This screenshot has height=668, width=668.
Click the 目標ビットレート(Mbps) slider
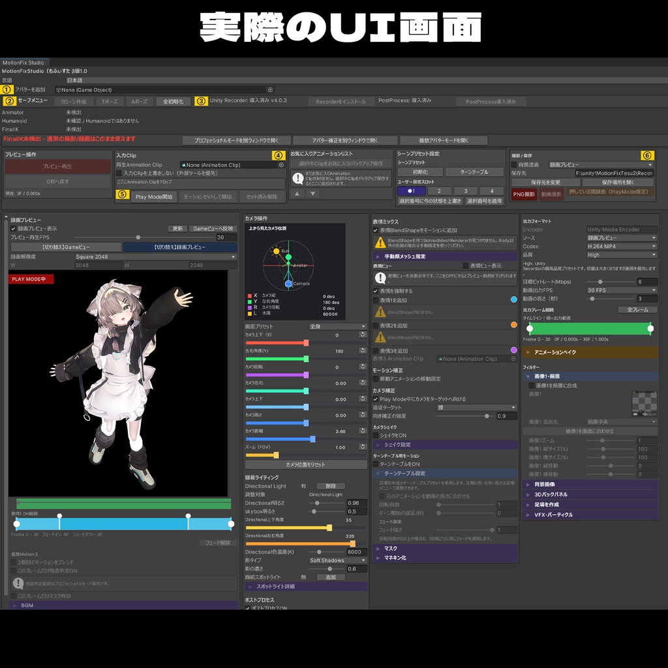tap(610, 282)
